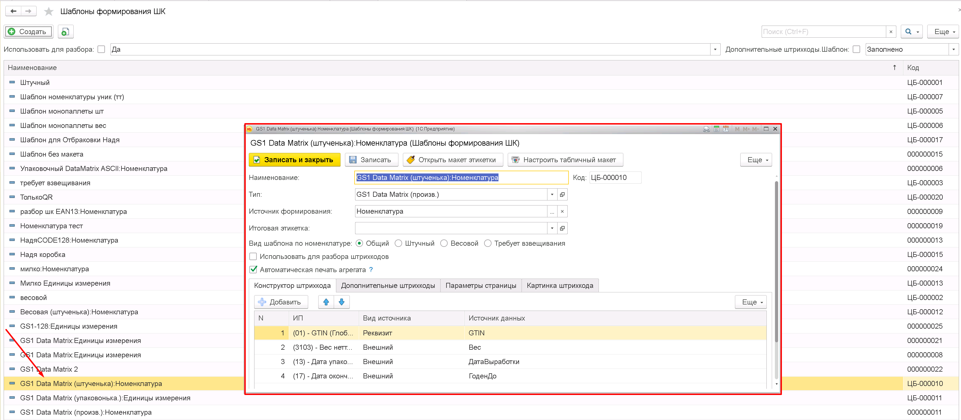Clear the Источник формирования field

[x=562, y=211]
